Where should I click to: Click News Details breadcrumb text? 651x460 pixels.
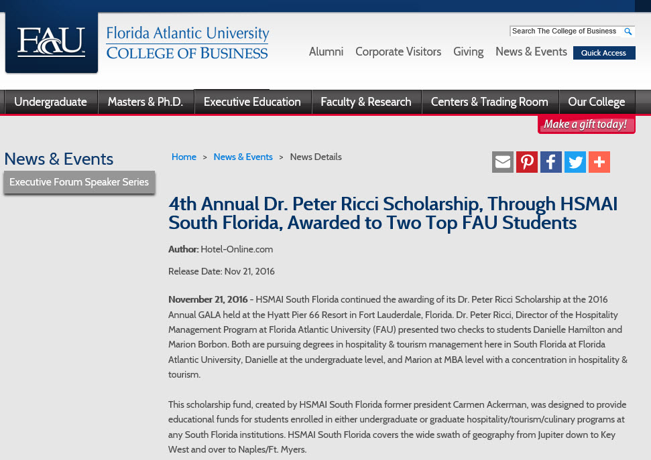316,157
